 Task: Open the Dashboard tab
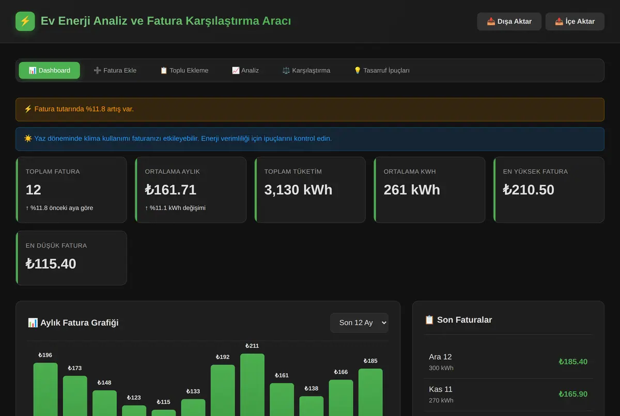click(x=50, y=70)
